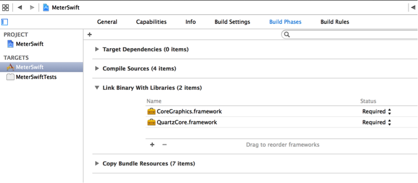Toggle the project and targets list panel
This screenshot has height=183, width=418.
pyautogui.click(x=4, y=22)
